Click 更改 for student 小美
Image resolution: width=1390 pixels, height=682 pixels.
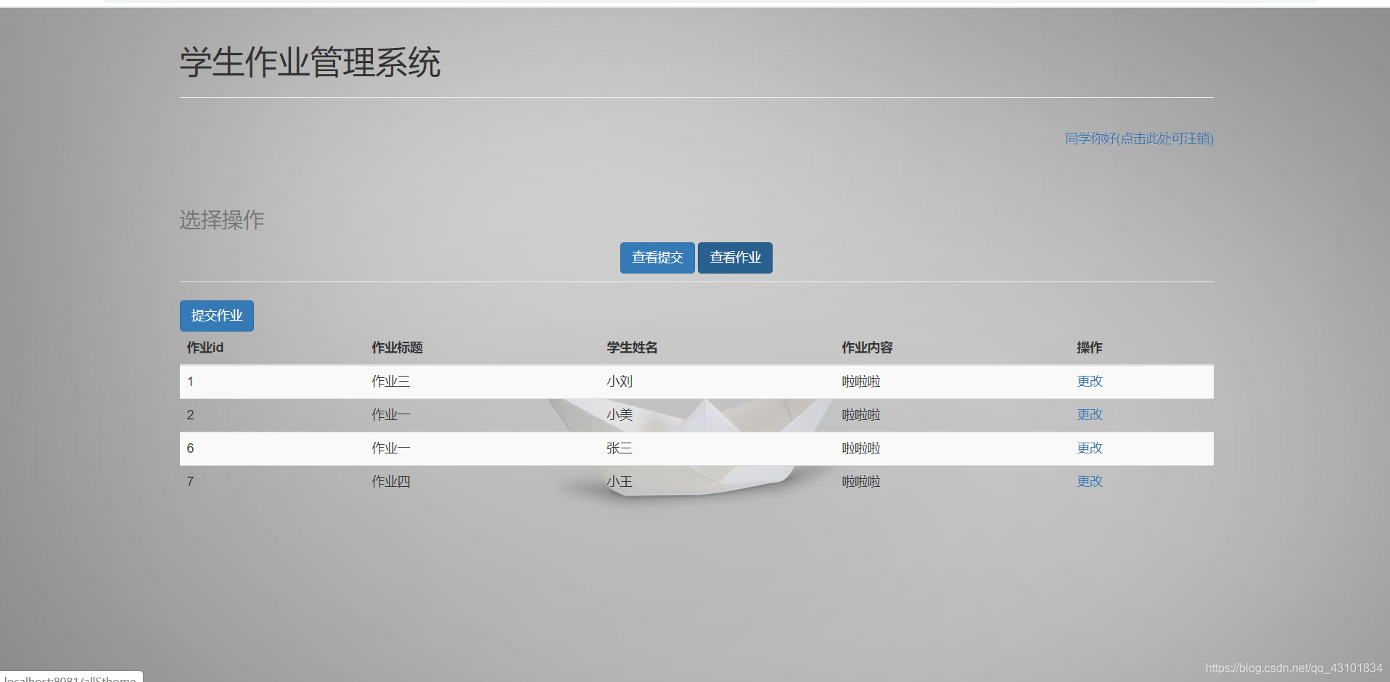(x=1090, y=415)
